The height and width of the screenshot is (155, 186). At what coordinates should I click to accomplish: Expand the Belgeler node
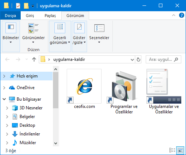click(x=7, y=117)
